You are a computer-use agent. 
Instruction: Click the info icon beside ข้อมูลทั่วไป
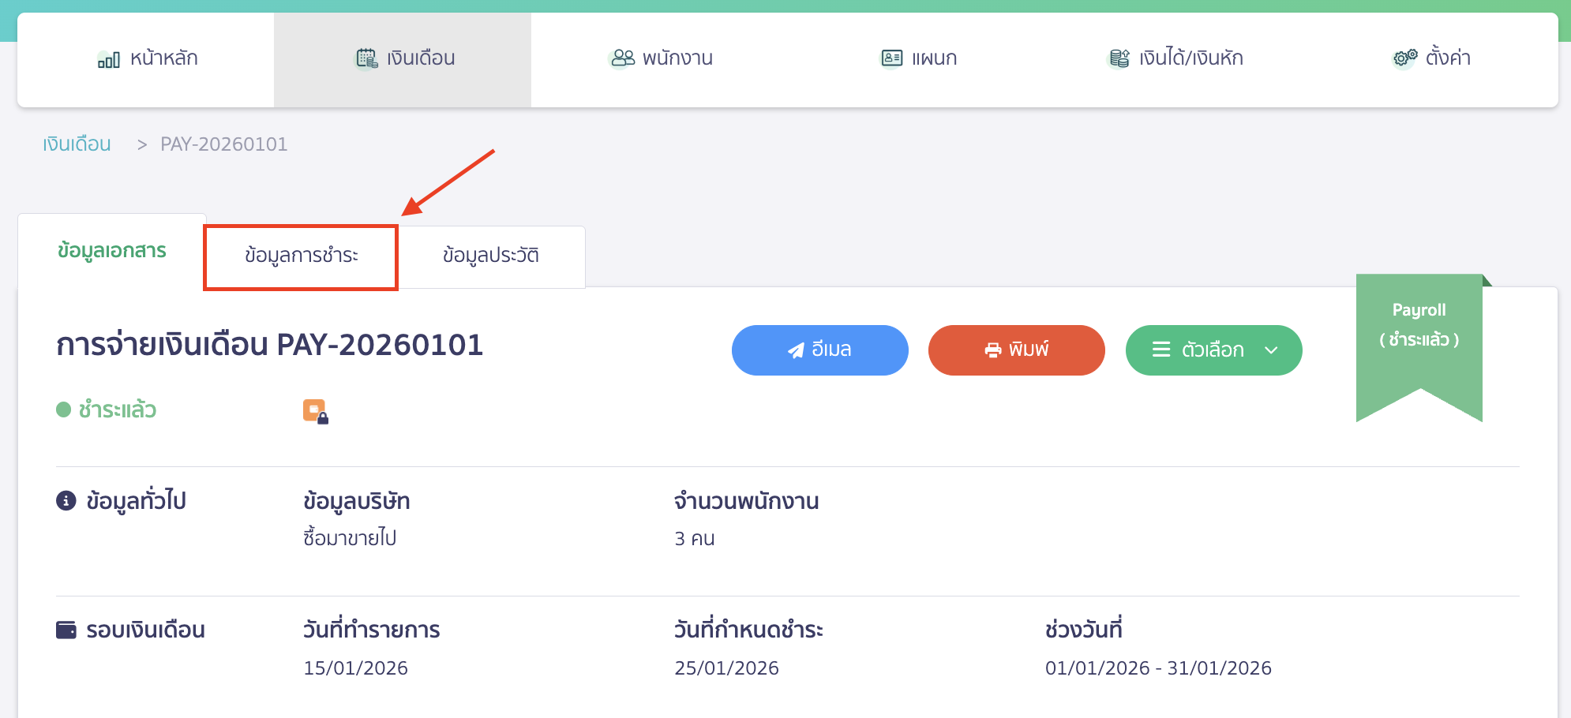66,501
